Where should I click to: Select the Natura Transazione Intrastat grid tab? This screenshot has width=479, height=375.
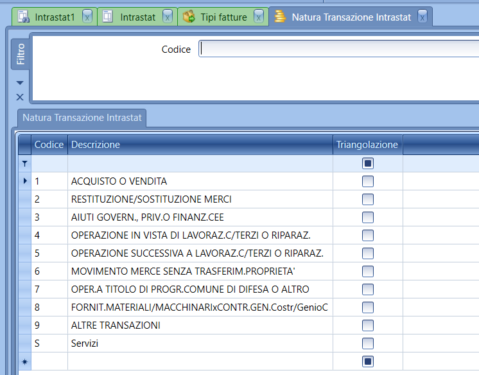click(x=82, y=118)
